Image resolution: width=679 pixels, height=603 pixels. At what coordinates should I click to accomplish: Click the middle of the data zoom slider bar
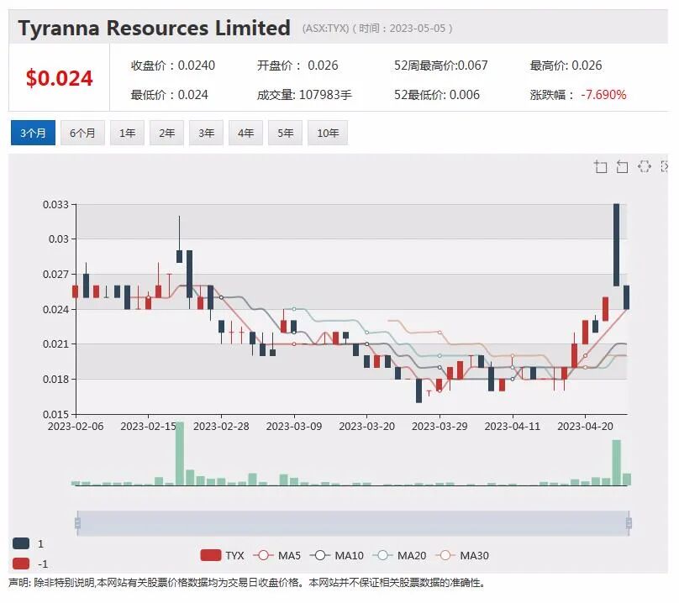(x=353, y=523)
